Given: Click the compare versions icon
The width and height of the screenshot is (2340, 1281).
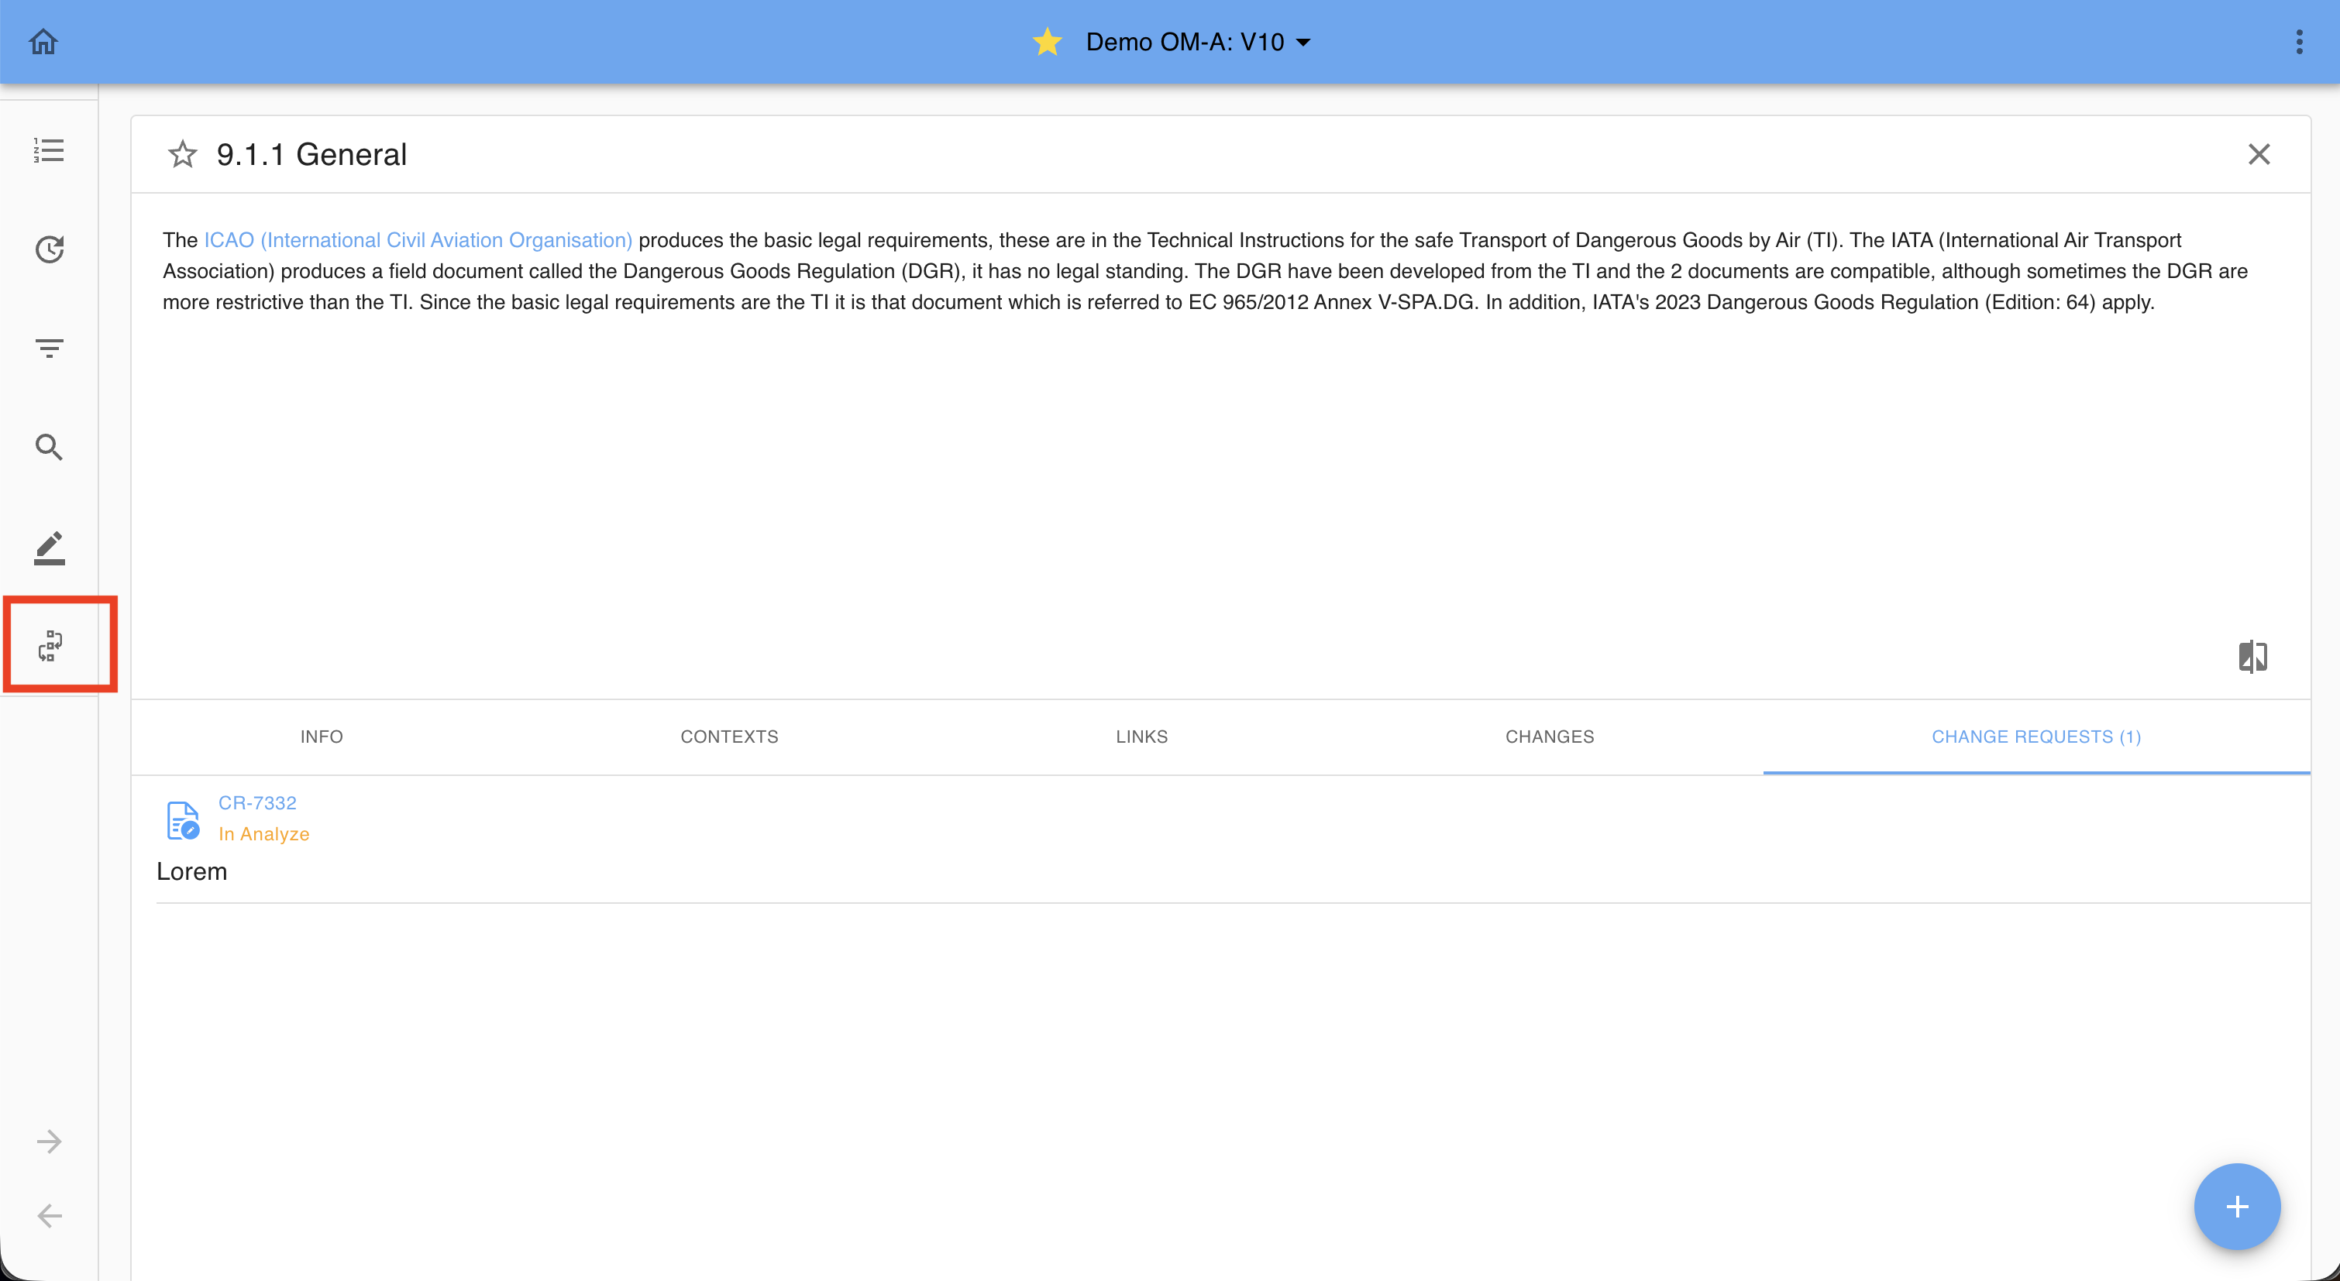Looking at the screenshot, I should [2252, 657].
